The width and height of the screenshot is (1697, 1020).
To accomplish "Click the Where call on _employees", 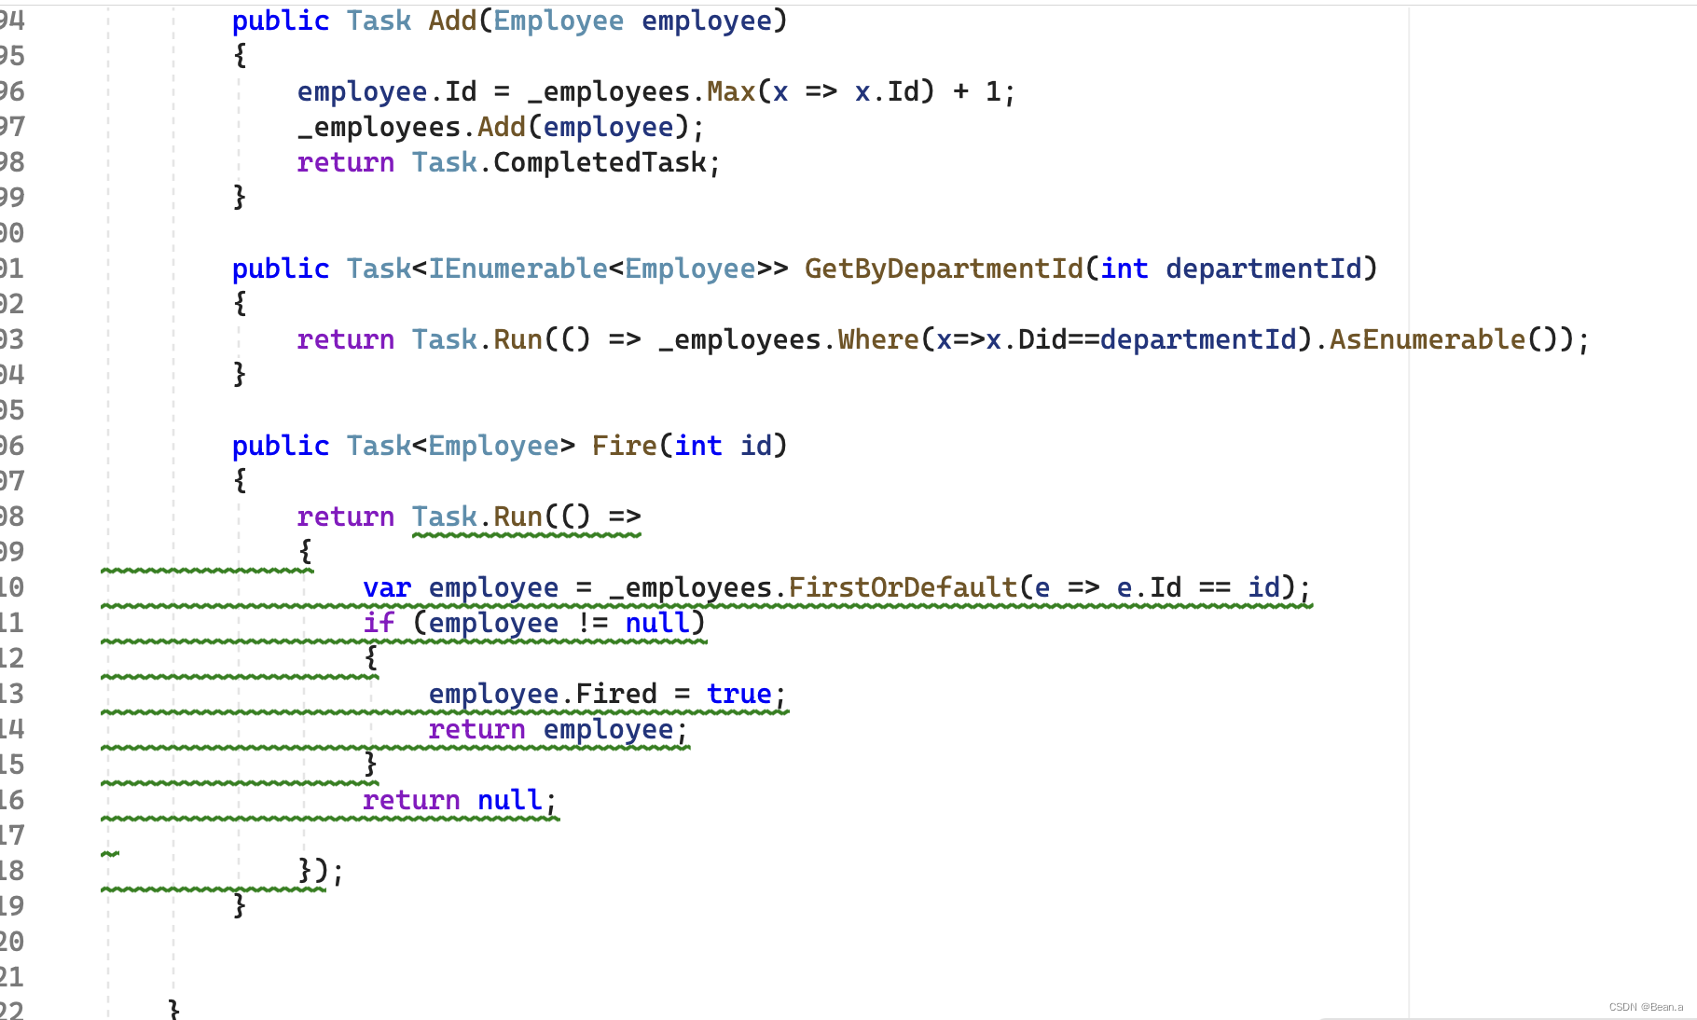I will point(878,339).
